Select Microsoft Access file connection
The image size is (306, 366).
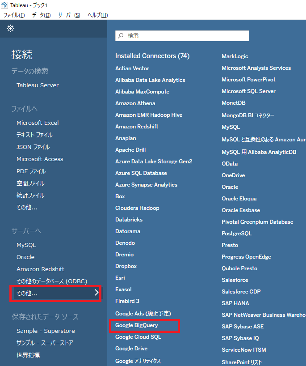[40, 159]
